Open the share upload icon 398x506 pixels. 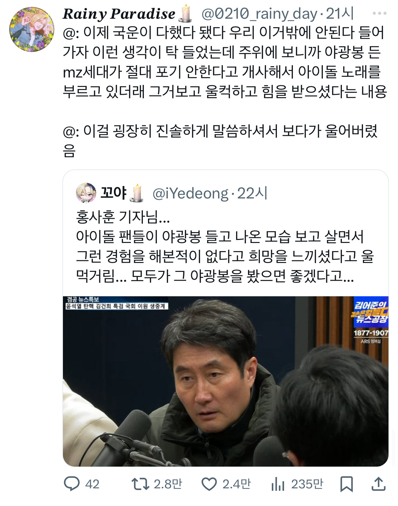click(378, 484)
